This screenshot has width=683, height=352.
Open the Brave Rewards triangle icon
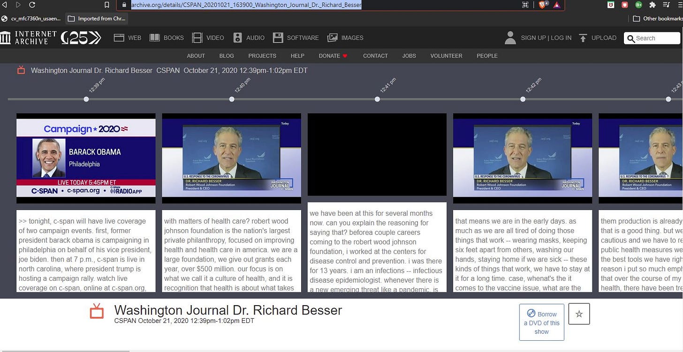point(556,5)
